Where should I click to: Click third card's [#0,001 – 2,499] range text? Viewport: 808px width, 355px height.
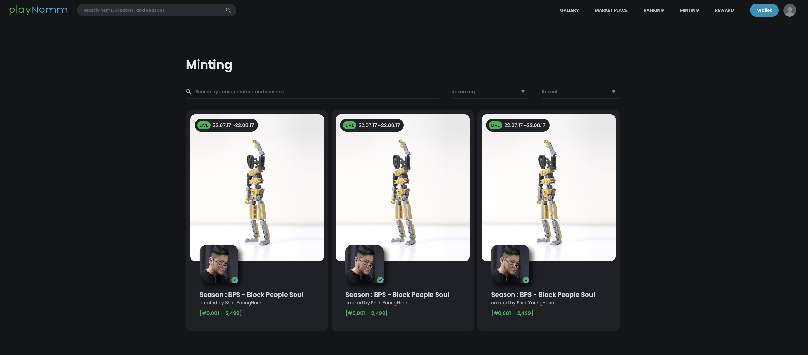pyautogui.click(x=512, y=313)
